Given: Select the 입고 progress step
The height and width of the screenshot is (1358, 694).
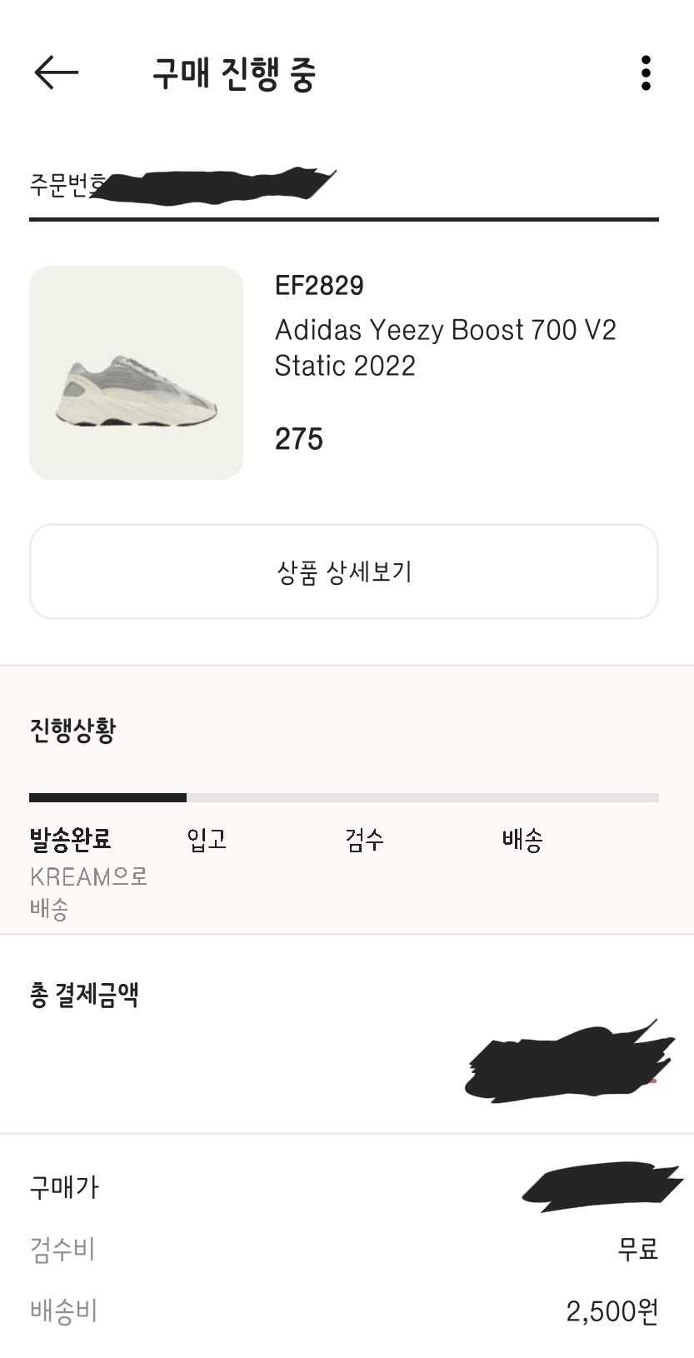Looking at the screenshot, I should tap(207, 839).
